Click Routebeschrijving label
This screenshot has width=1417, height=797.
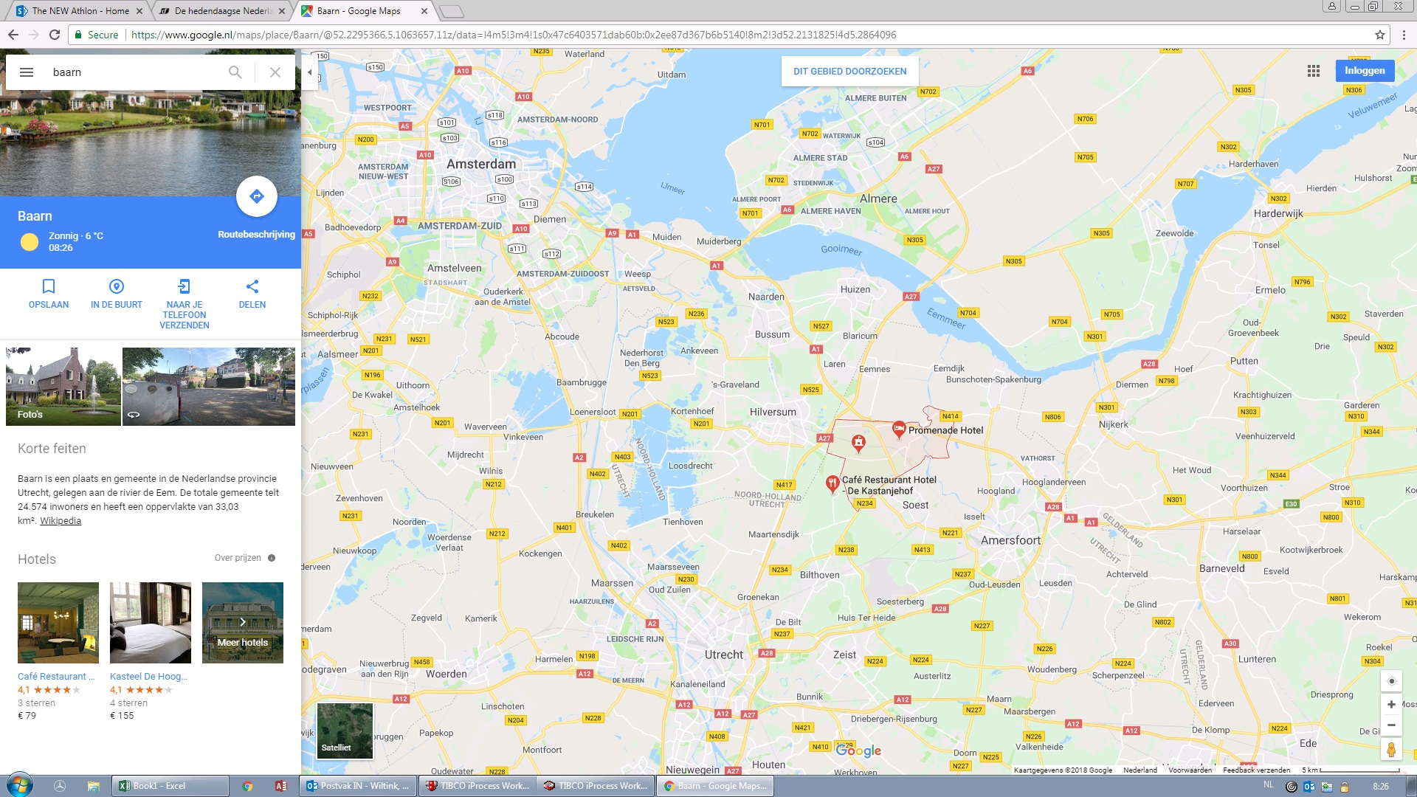[x=256, y=235]
